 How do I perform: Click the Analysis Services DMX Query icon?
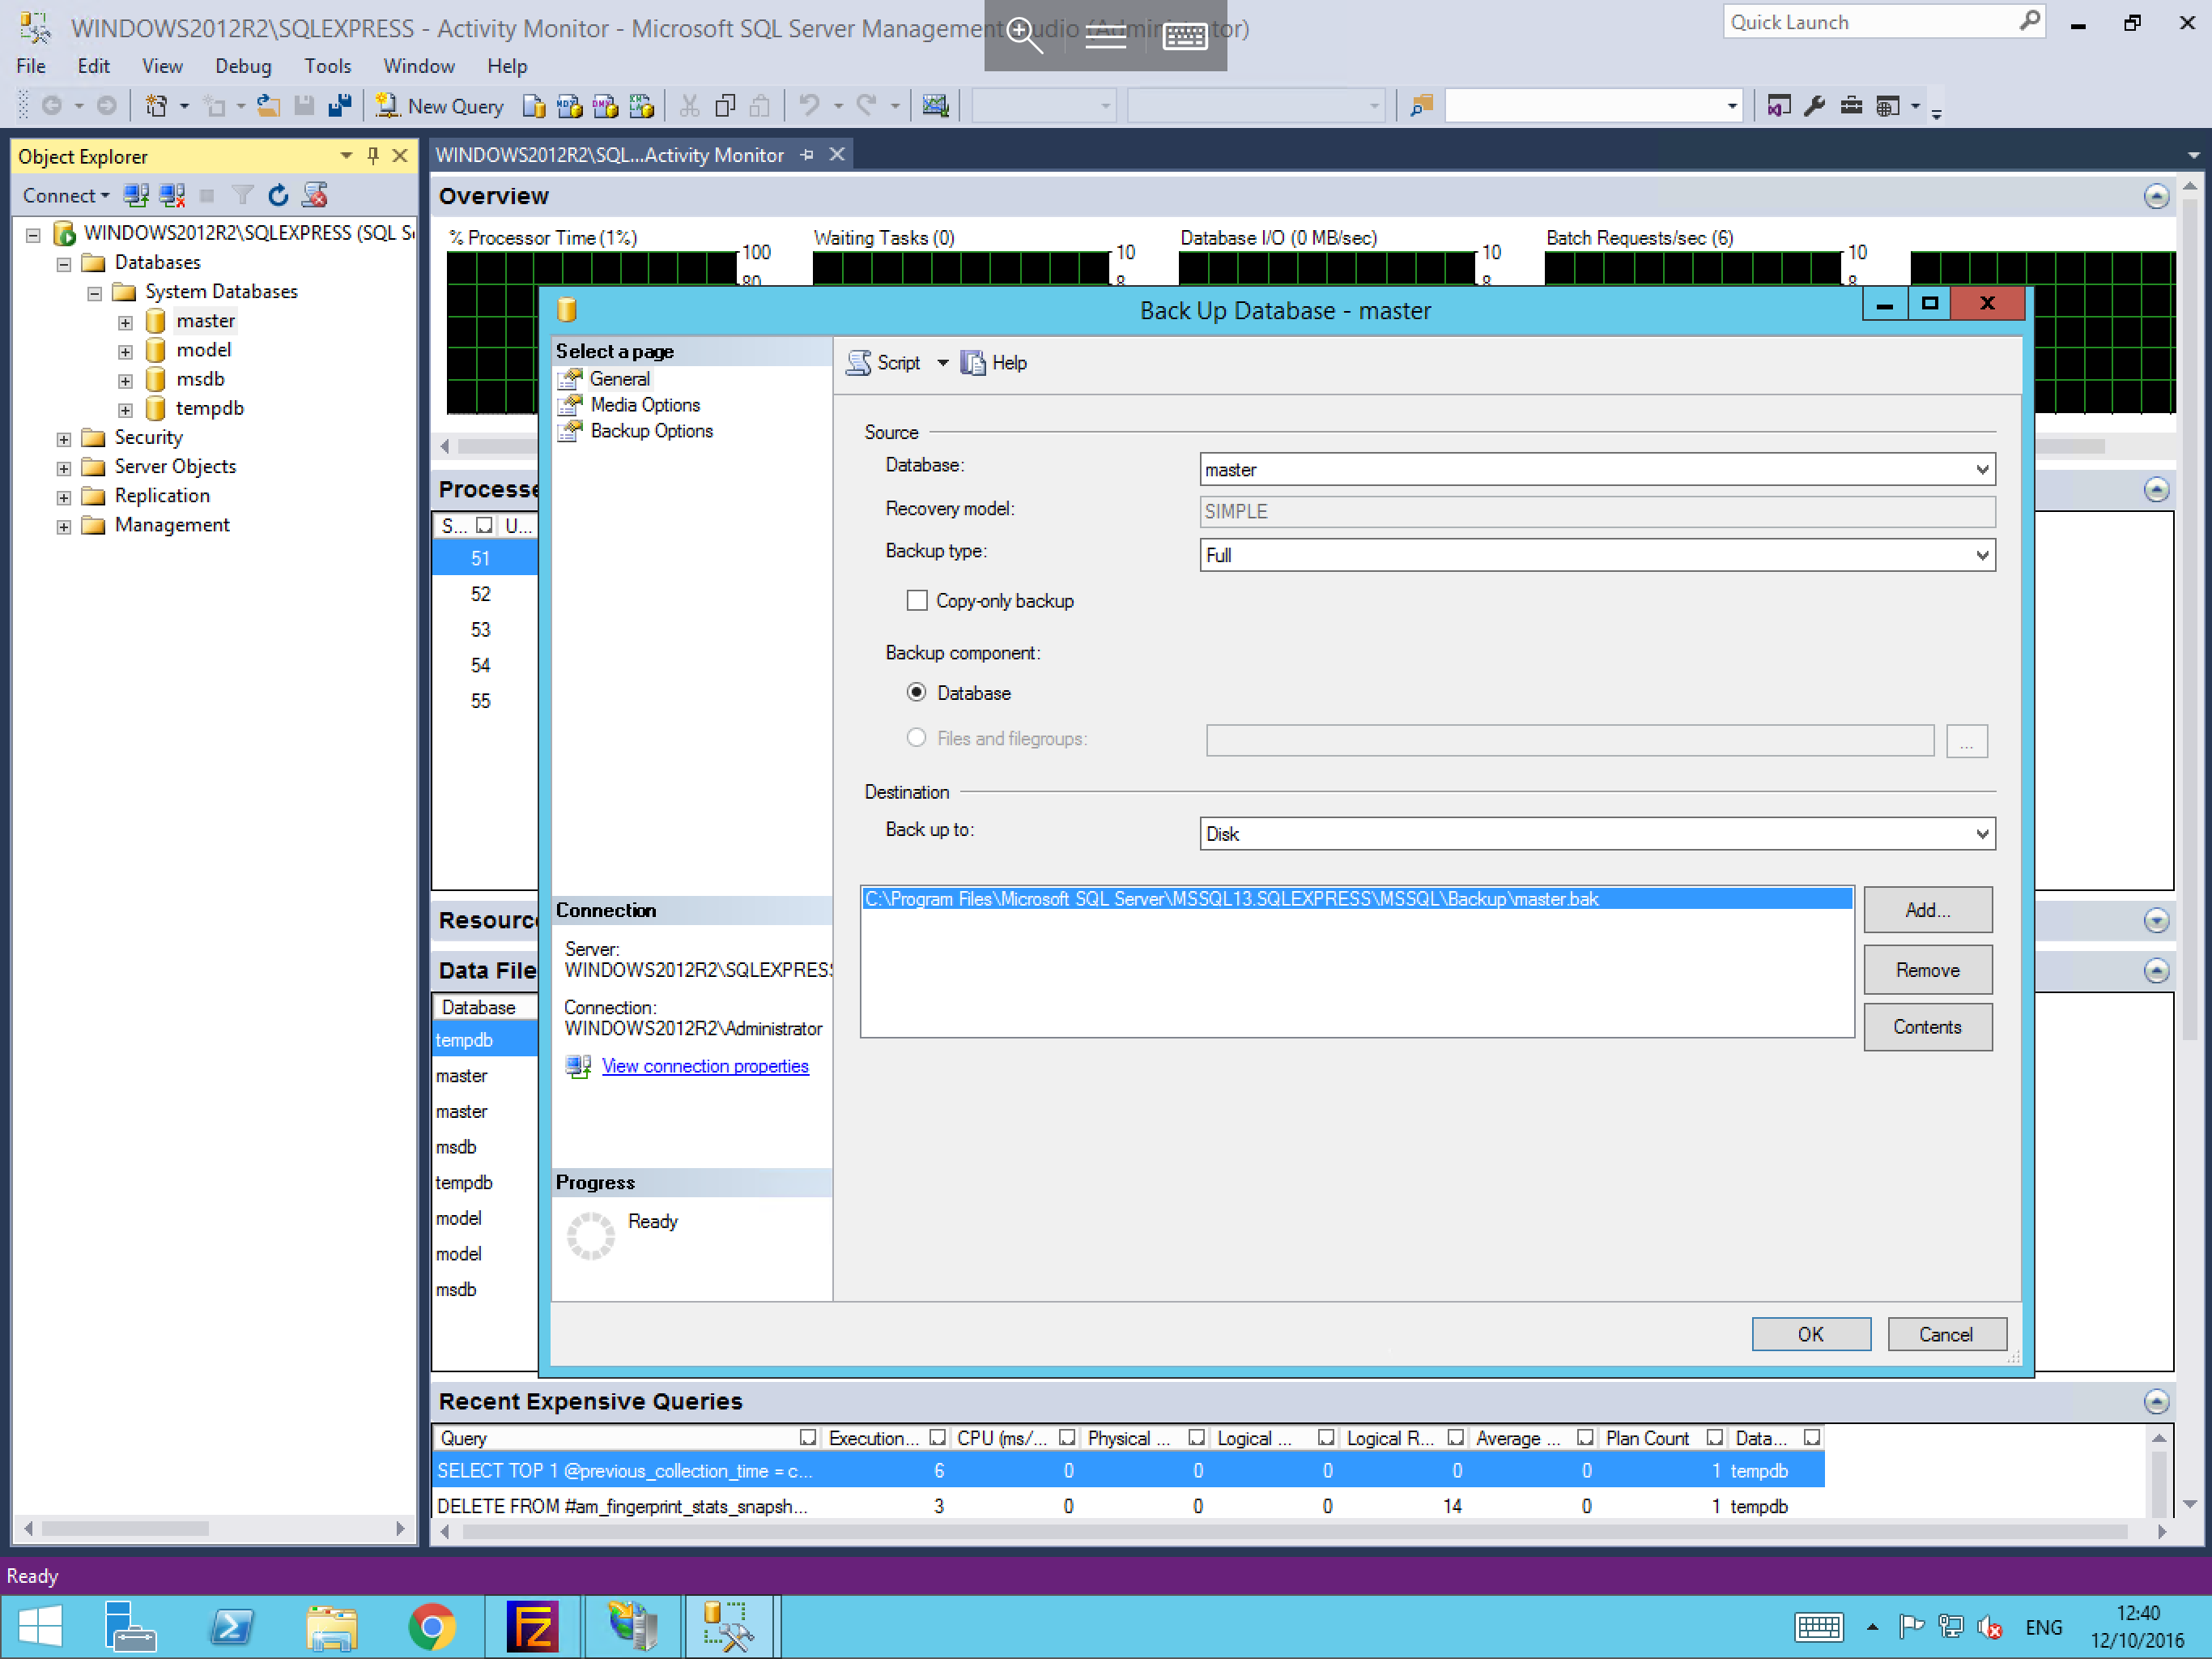click(x=605, y=106)
